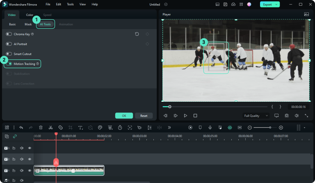Enable the Chroma Key switch
This screenshot has width=315, height=183.
[x=9, y=34]
